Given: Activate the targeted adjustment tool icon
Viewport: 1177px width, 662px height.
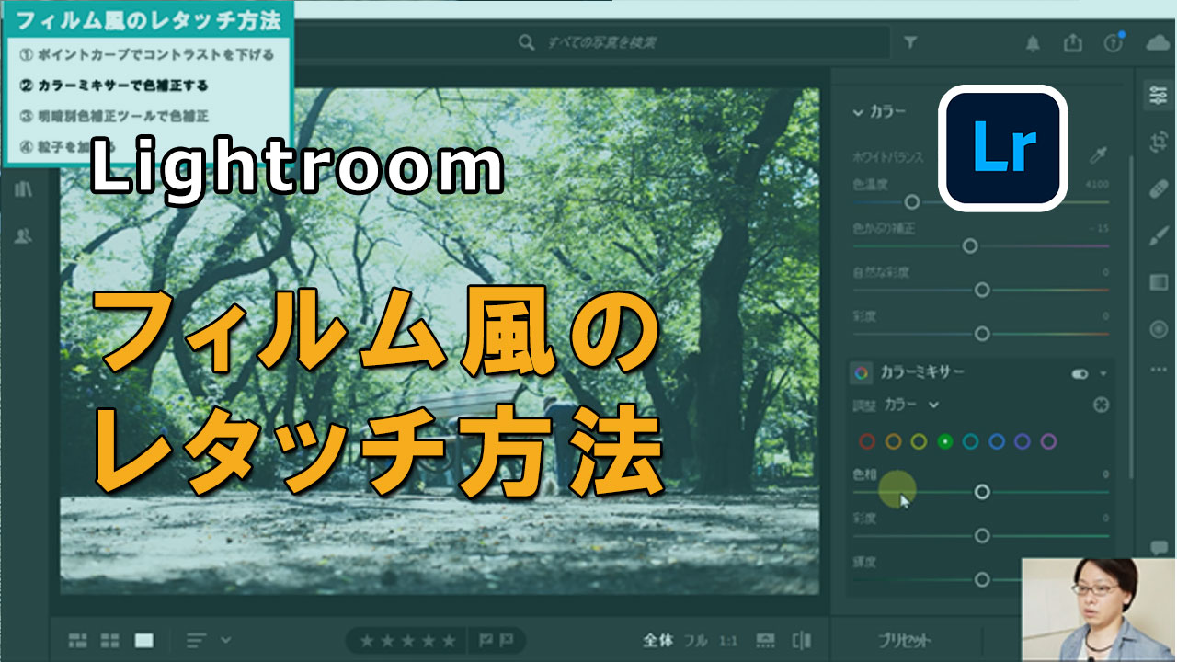Looking at the screenshot, I should tap(1100, 405).
